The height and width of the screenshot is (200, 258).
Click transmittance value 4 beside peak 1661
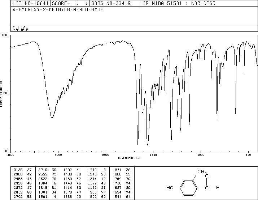click(x=55, y=196)
